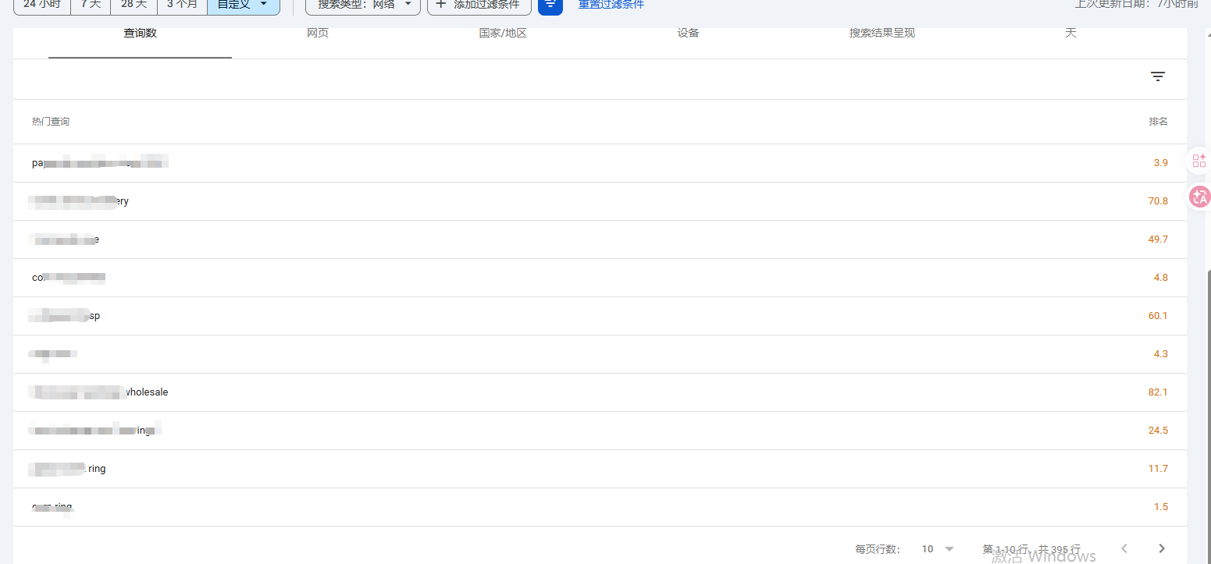Viewport: 1211px width, 564px height.
Task: Click the 排名 column header
Action: coord(1158,122)
